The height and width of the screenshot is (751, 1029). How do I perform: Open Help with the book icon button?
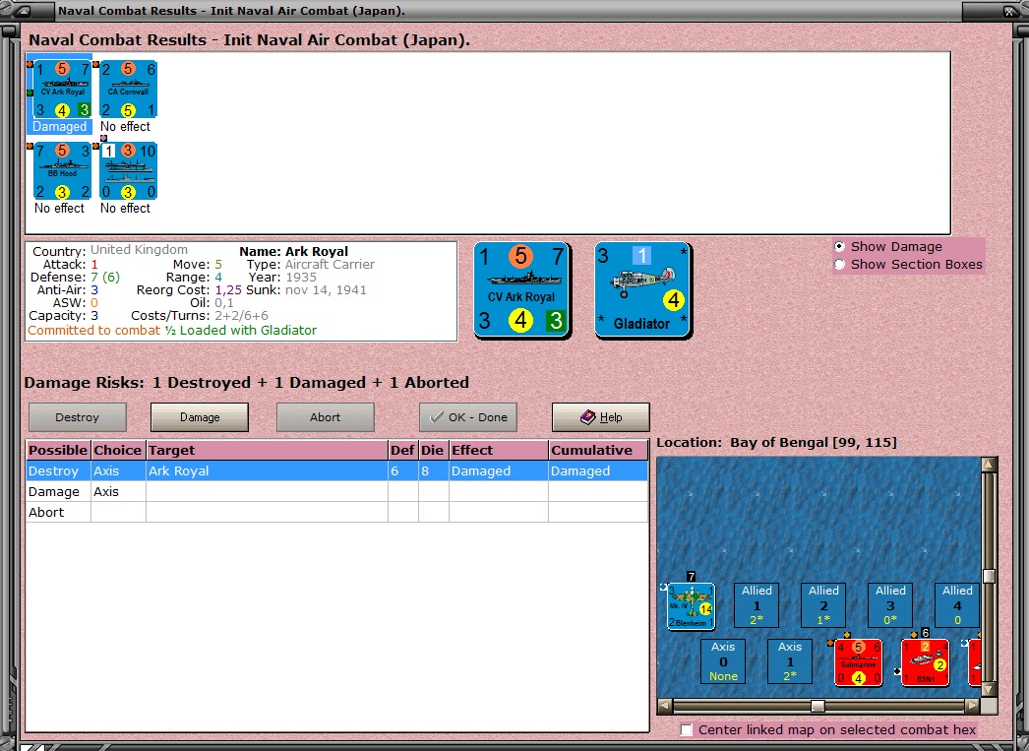pos(601,417)
